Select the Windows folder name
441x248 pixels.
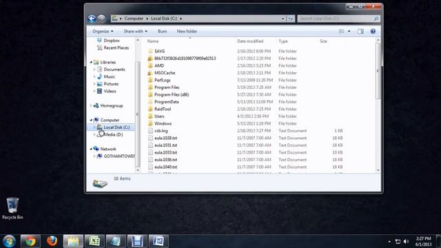(x=163, y=124)
